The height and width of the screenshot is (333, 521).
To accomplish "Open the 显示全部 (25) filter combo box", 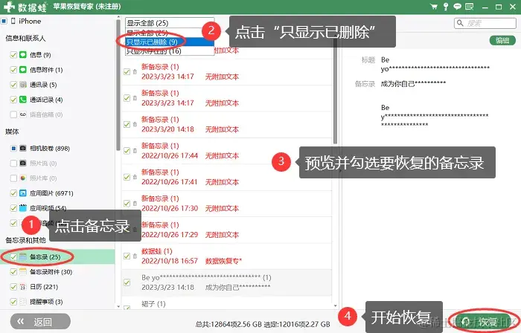I will (170, 23).
